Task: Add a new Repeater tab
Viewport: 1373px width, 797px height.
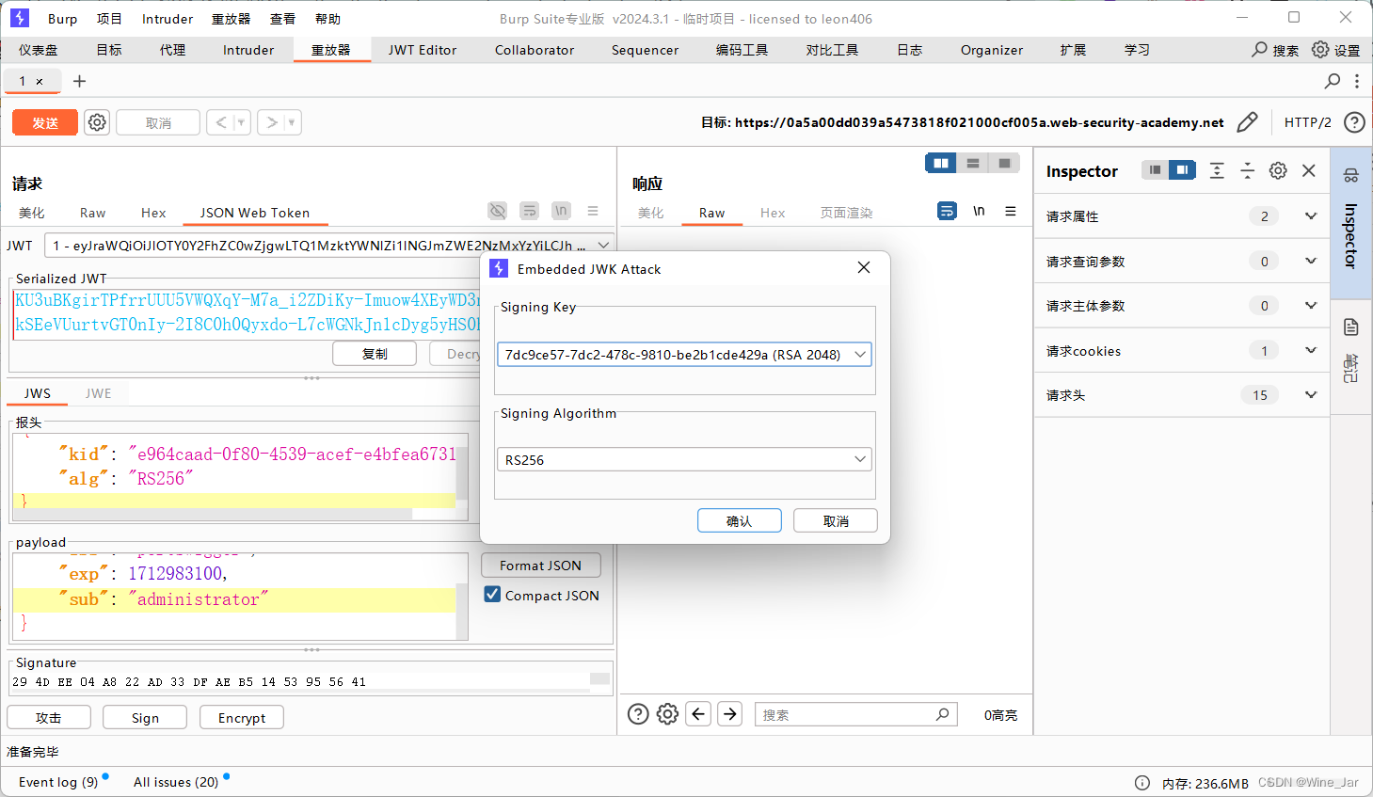Action: [x=79, y=81]
